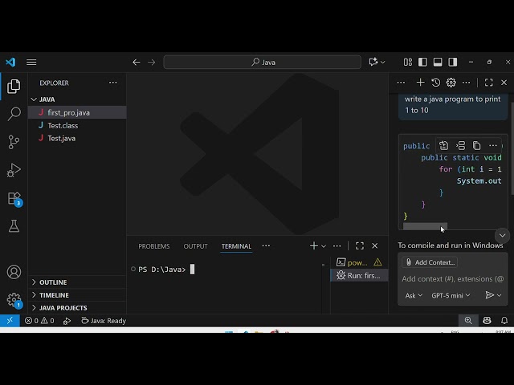514x385 pixels.
Task: Open Explorer more actions menu
Action: tap(112, 83)
